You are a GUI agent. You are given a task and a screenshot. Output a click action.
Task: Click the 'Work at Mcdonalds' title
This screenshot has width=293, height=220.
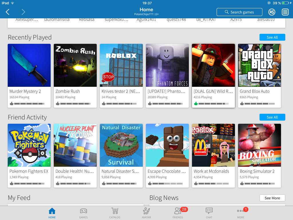point(211,171)
